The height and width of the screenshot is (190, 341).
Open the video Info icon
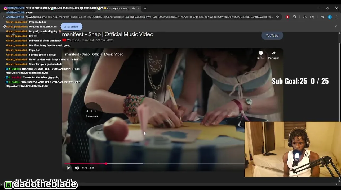[261, 53]
